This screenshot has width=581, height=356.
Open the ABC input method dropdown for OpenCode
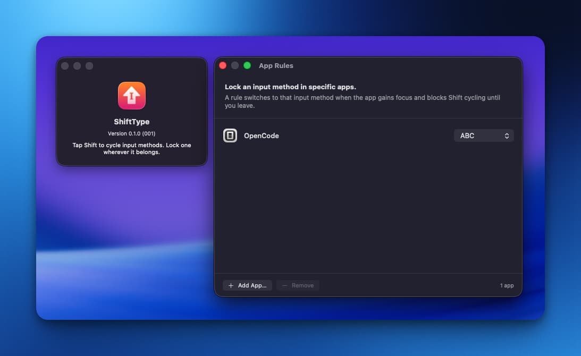tap(484, 135)
